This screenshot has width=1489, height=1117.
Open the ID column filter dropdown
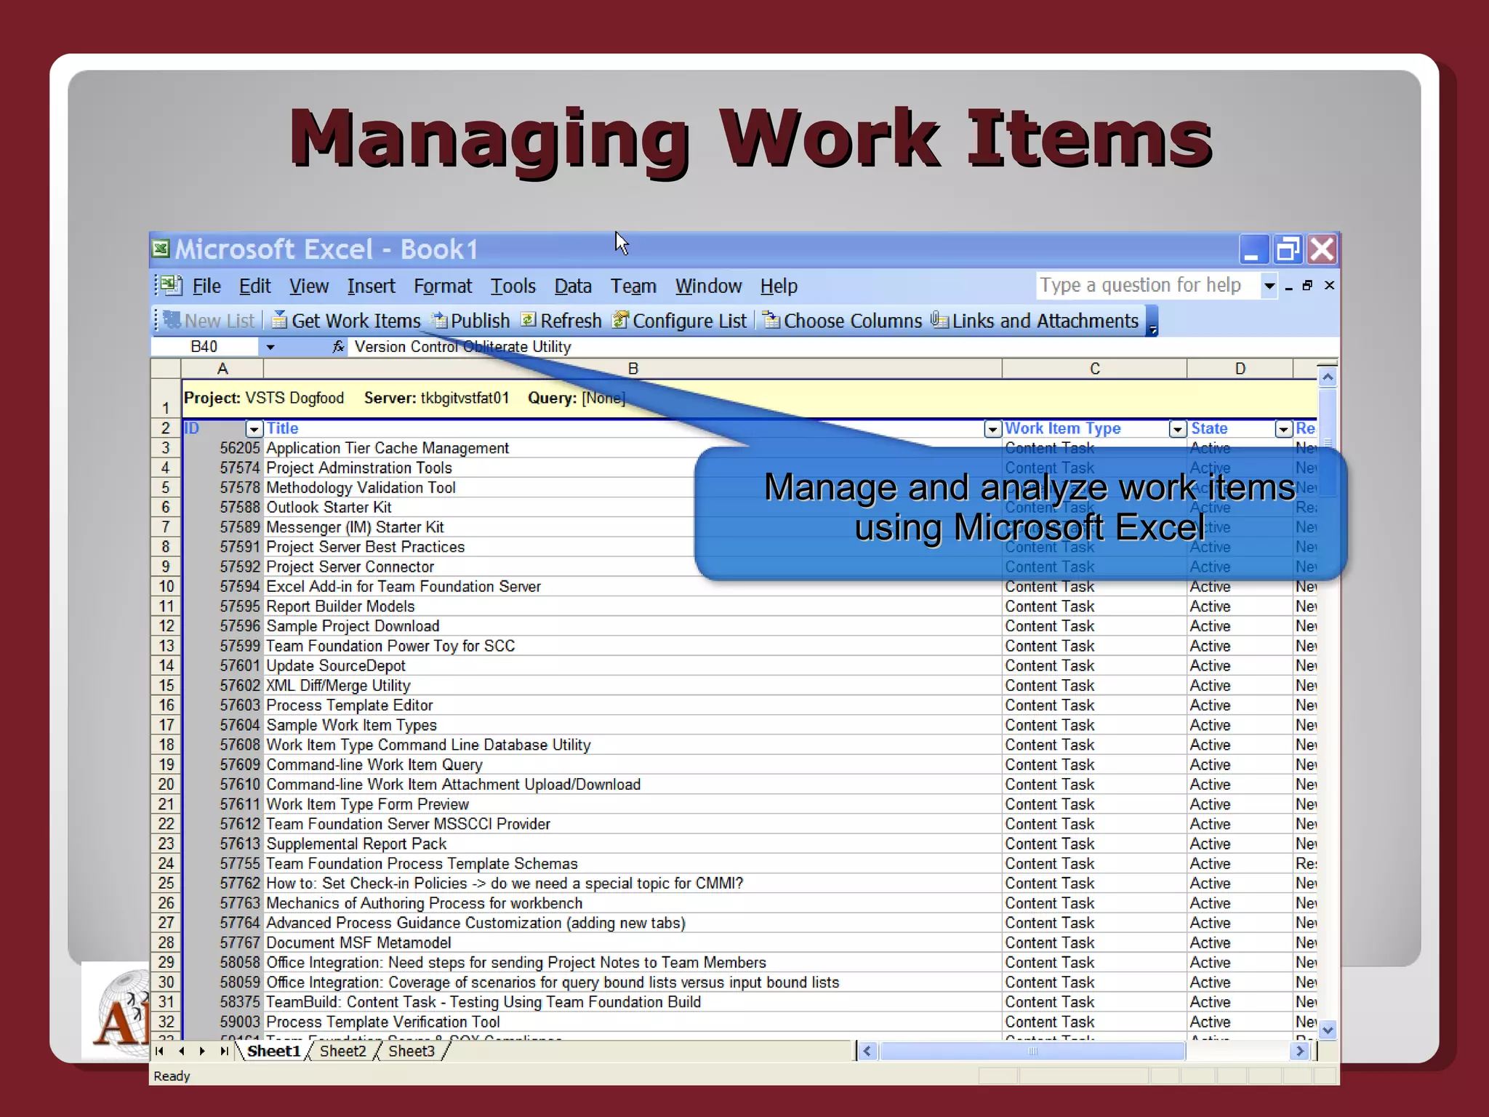point(254,429)
